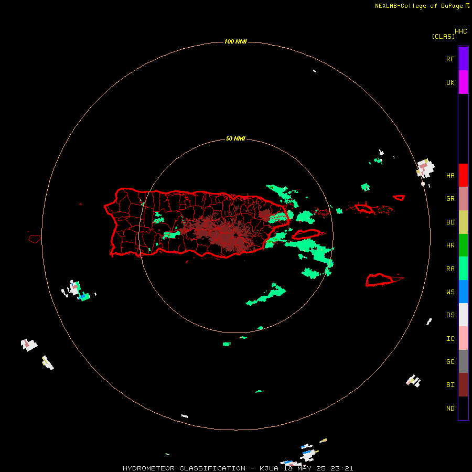Click the HA red legend swatch

point(463,175)
